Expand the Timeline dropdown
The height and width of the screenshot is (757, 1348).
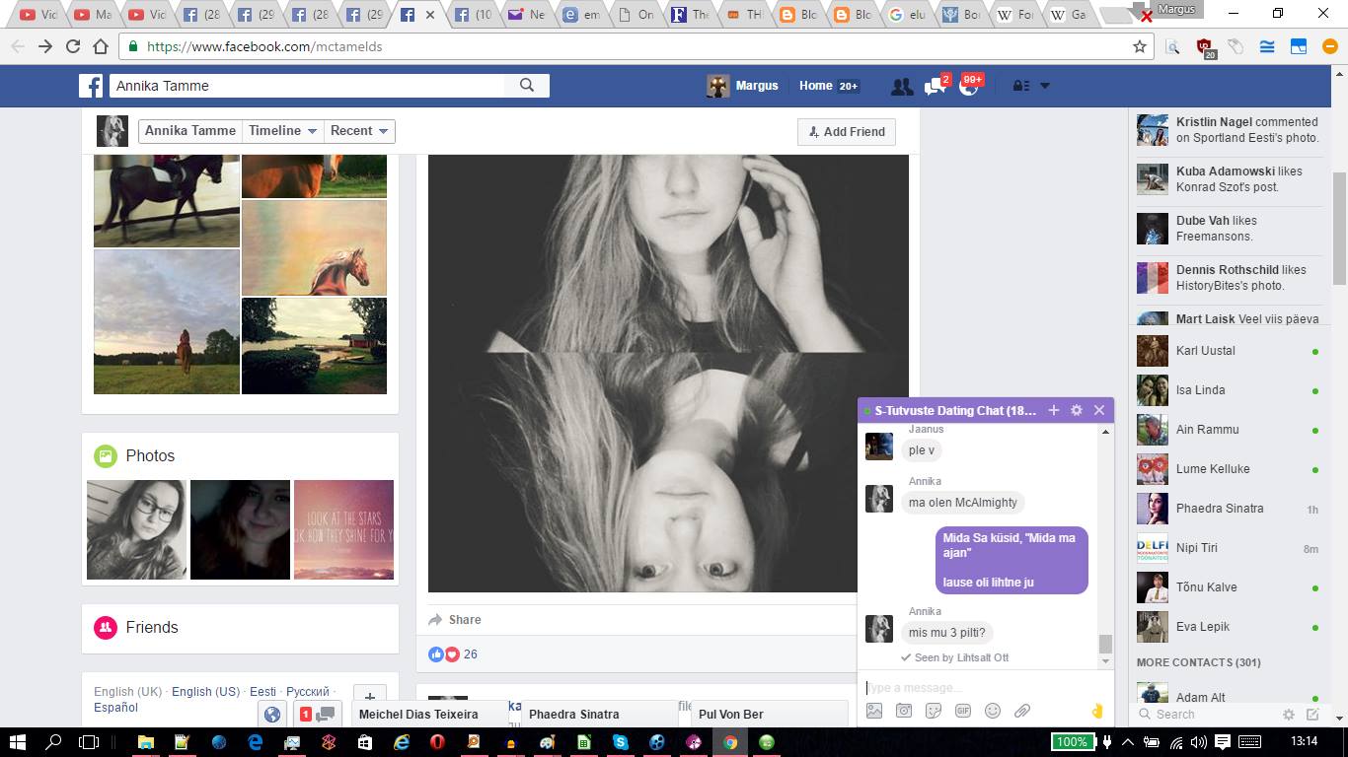(x=282, y=131)
